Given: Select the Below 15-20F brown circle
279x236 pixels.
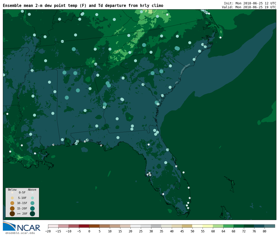Looking at the screenshot, I should point(12,208).
